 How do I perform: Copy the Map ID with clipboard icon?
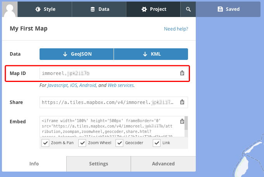click(182, 73)
